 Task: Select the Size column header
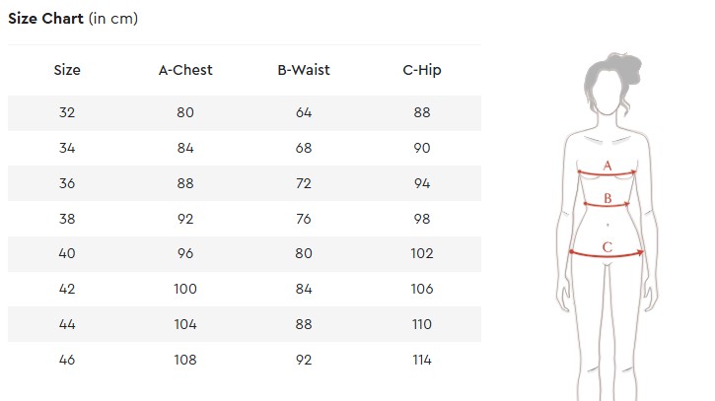click(67, 70)
